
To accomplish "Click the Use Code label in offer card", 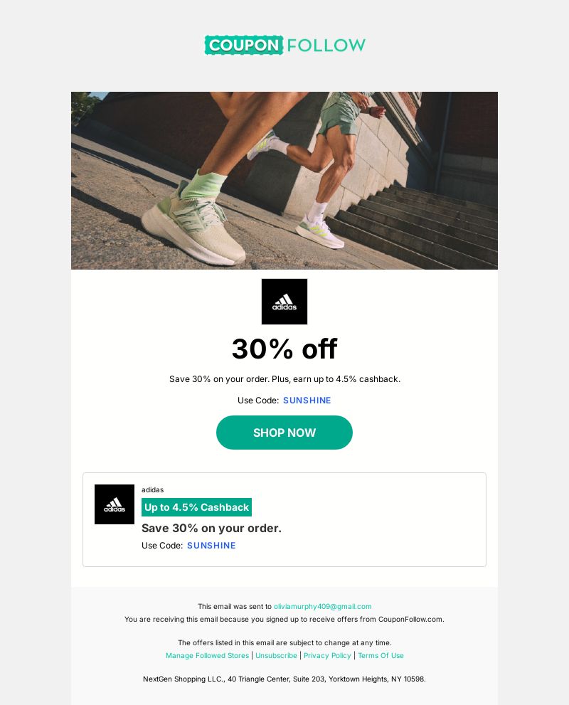I will [162, 546].
